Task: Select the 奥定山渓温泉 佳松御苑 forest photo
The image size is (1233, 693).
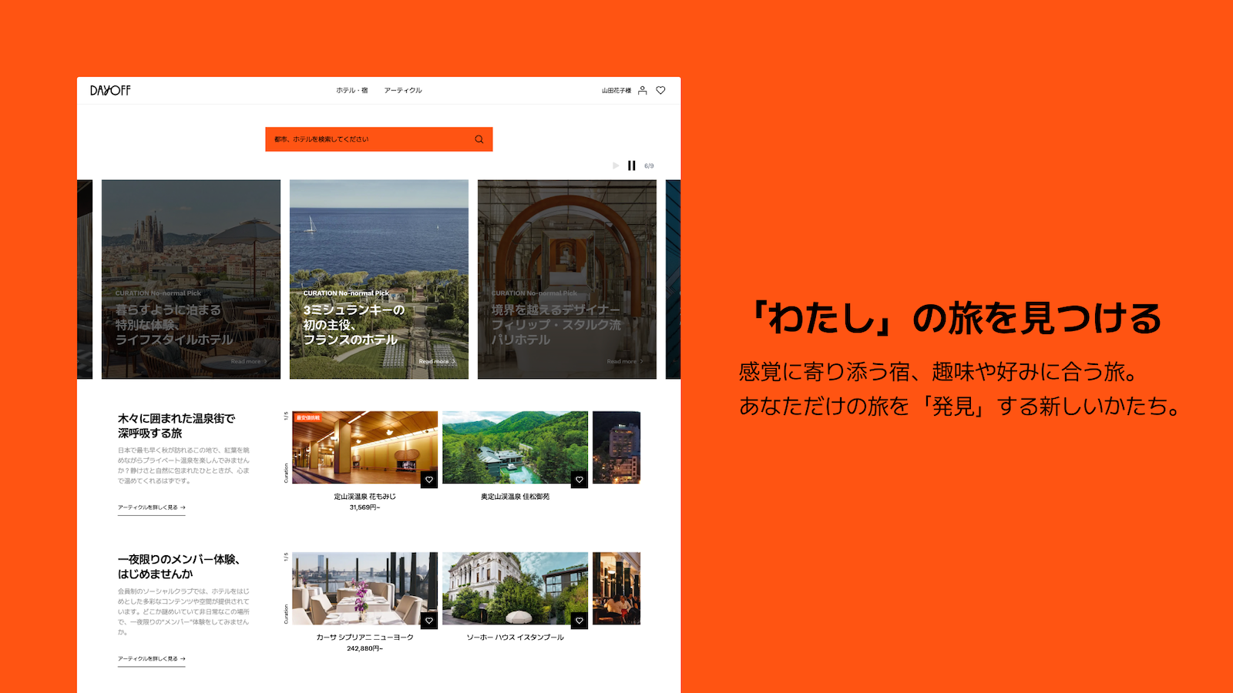Action: [515, 447]
